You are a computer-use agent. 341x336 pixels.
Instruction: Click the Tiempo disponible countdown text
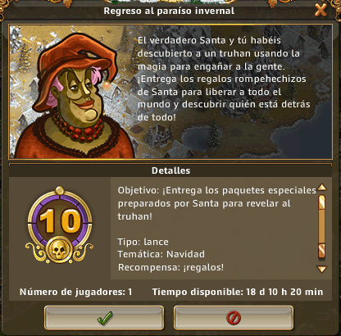coord(238,292)
